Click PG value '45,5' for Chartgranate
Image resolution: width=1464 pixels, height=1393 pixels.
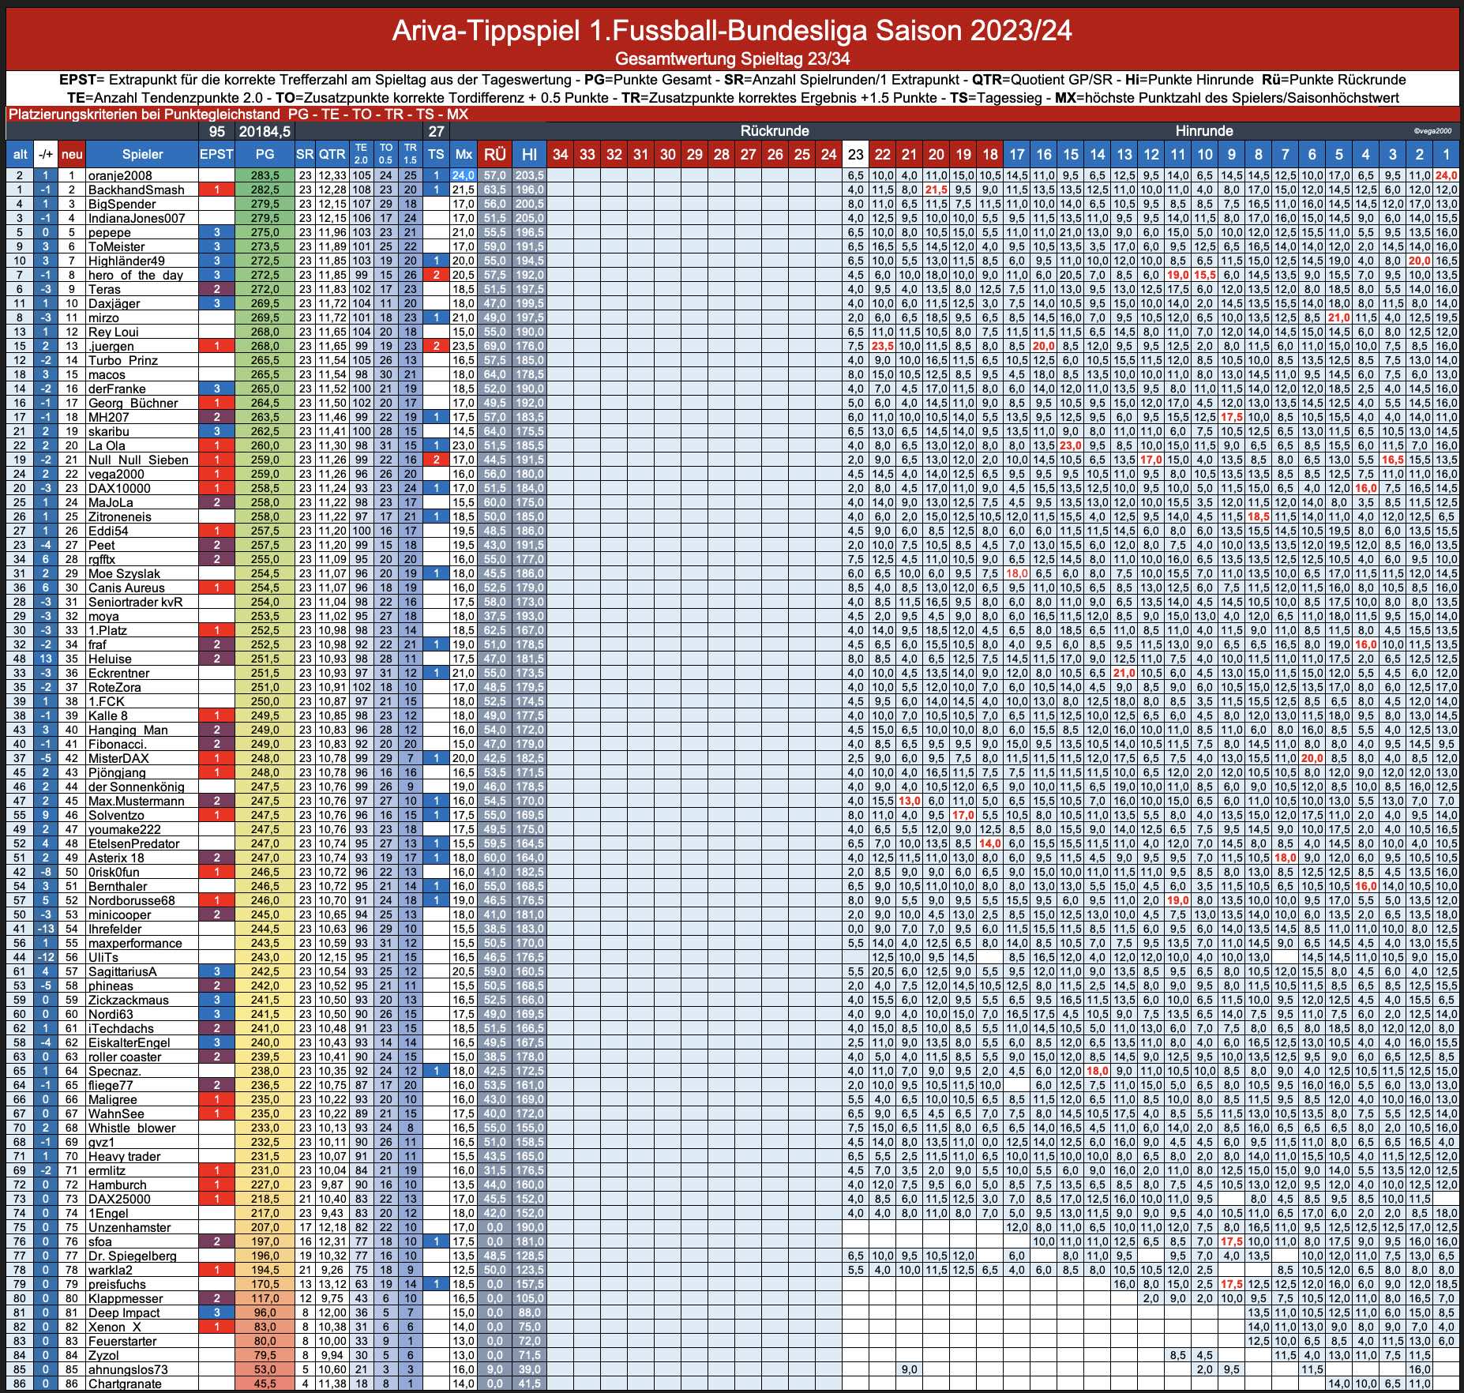point(265,1384)
